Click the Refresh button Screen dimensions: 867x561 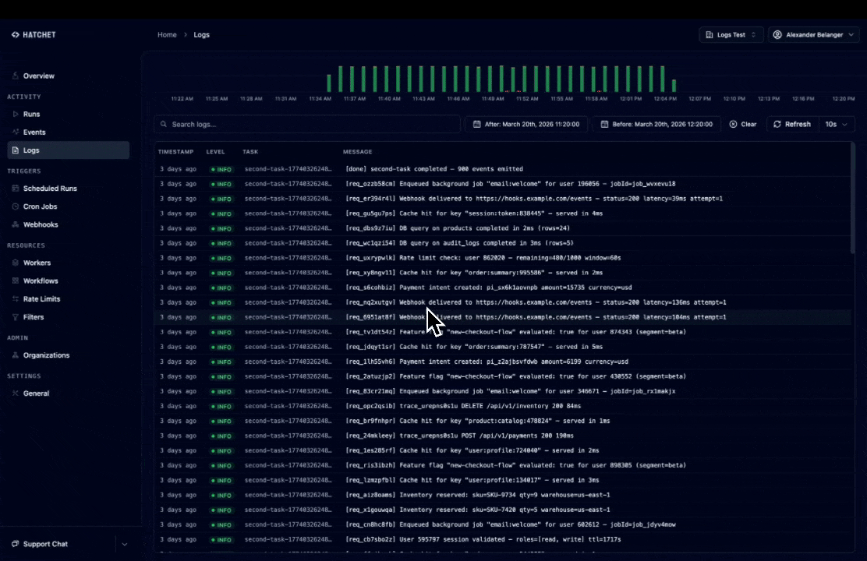(791, 125)
